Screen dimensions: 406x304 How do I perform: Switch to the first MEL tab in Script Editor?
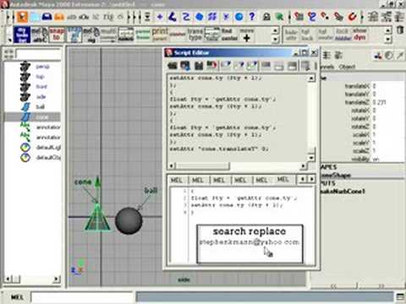pyautogui.click(x=177, y=180)
